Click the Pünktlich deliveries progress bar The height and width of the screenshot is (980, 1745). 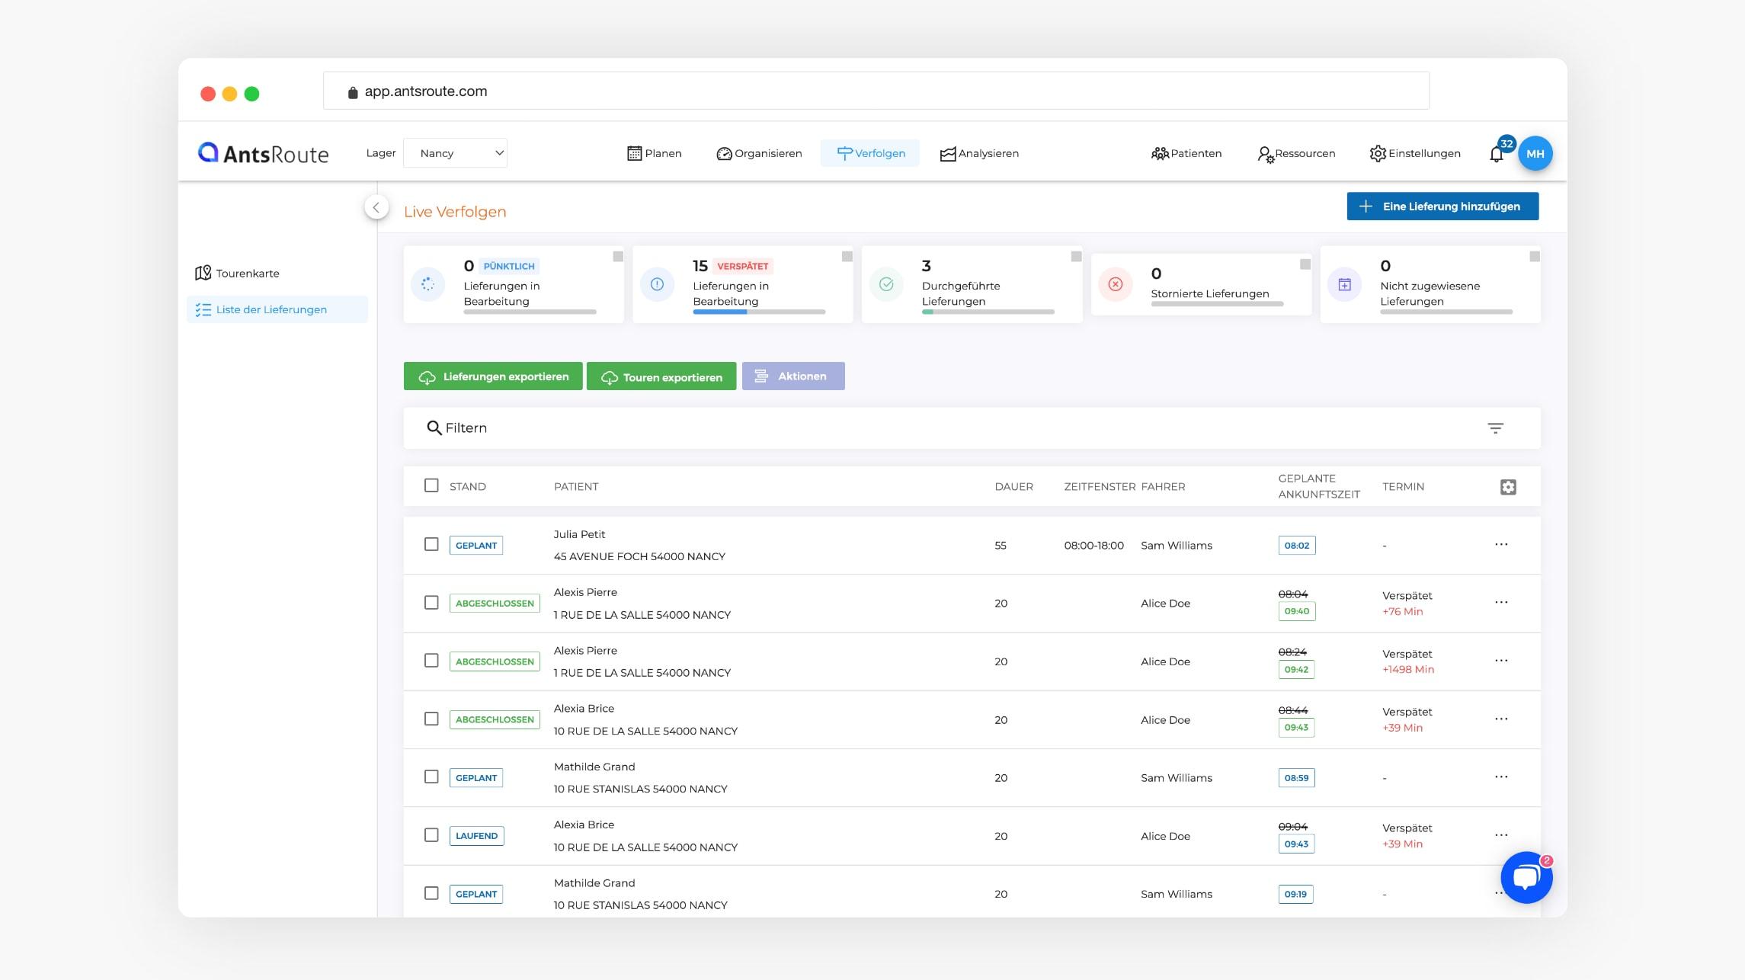530,312
